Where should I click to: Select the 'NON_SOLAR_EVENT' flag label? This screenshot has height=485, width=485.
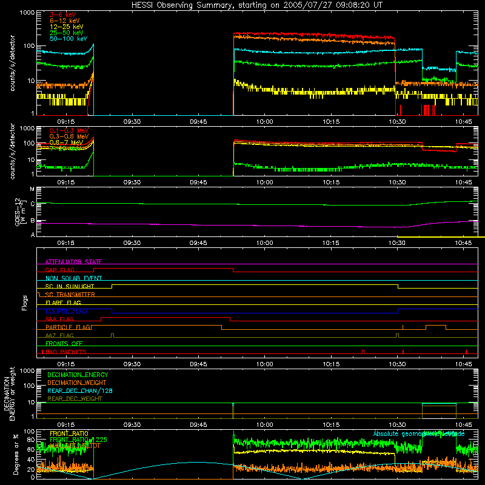(73, 278)
